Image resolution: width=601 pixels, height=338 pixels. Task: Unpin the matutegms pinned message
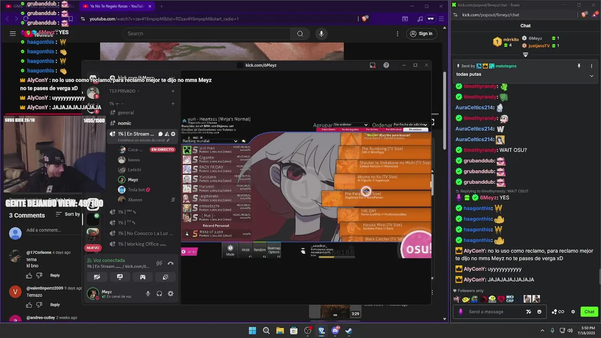579,66
